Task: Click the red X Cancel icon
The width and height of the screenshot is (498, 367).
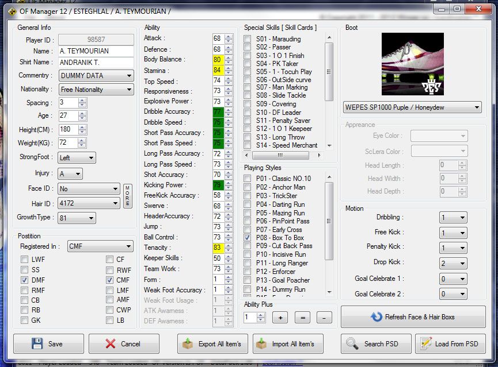Action: pos(111,343)
